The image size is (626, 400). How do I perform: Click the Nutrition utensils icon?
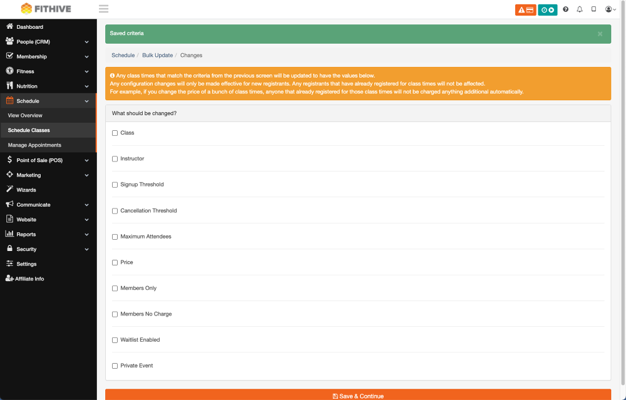pos(9,85)
